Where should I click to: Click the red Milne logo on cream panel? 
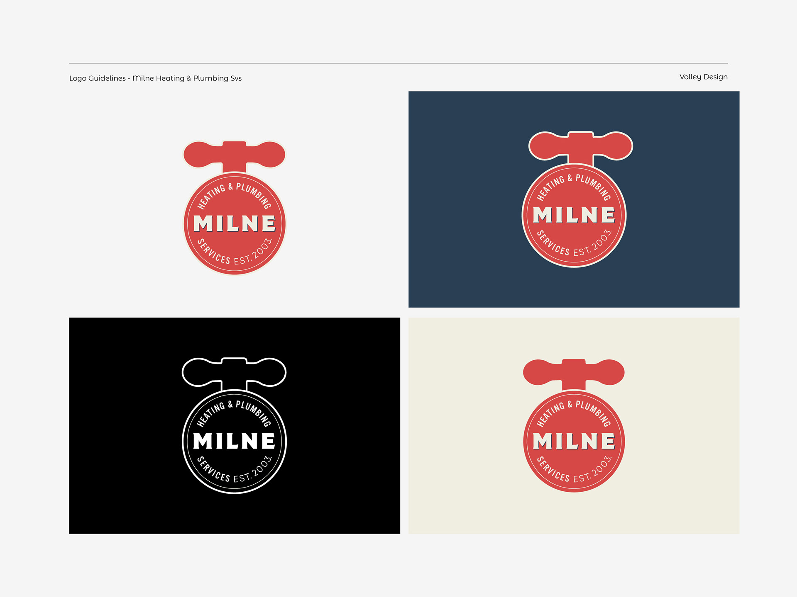574,426
